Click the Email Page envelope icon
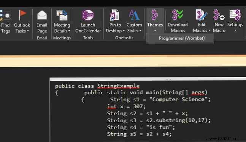The image size is (246, 142). pos(42,15)
